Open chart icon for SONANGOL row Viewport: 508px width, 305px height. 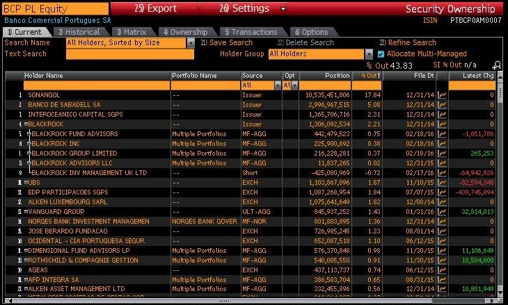point(442,95)
